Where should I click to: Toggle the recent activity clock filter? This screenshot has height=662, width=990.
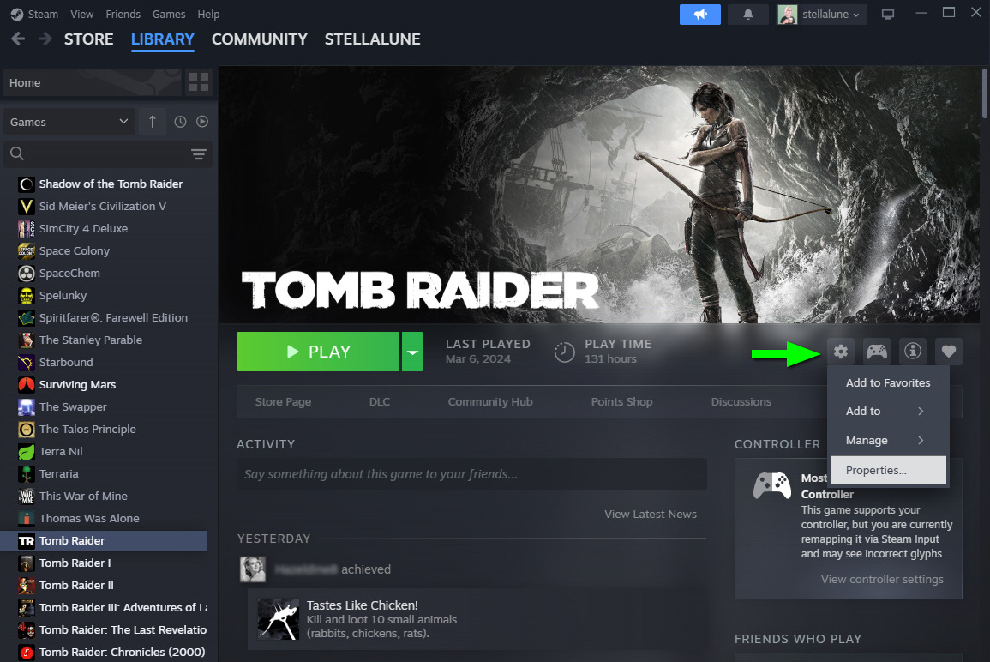coord(180,122)
